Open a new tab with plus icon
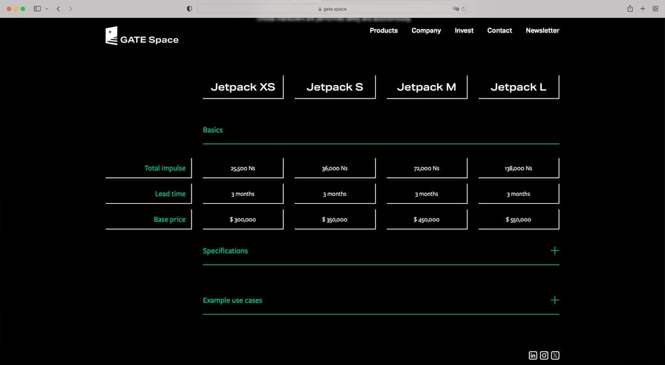Image resolution: width=665 pixels, height=365 pixels. tap(643, 9)
